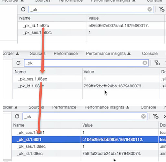Click the refresh cookies icon in the middle panel

(18, 63)
